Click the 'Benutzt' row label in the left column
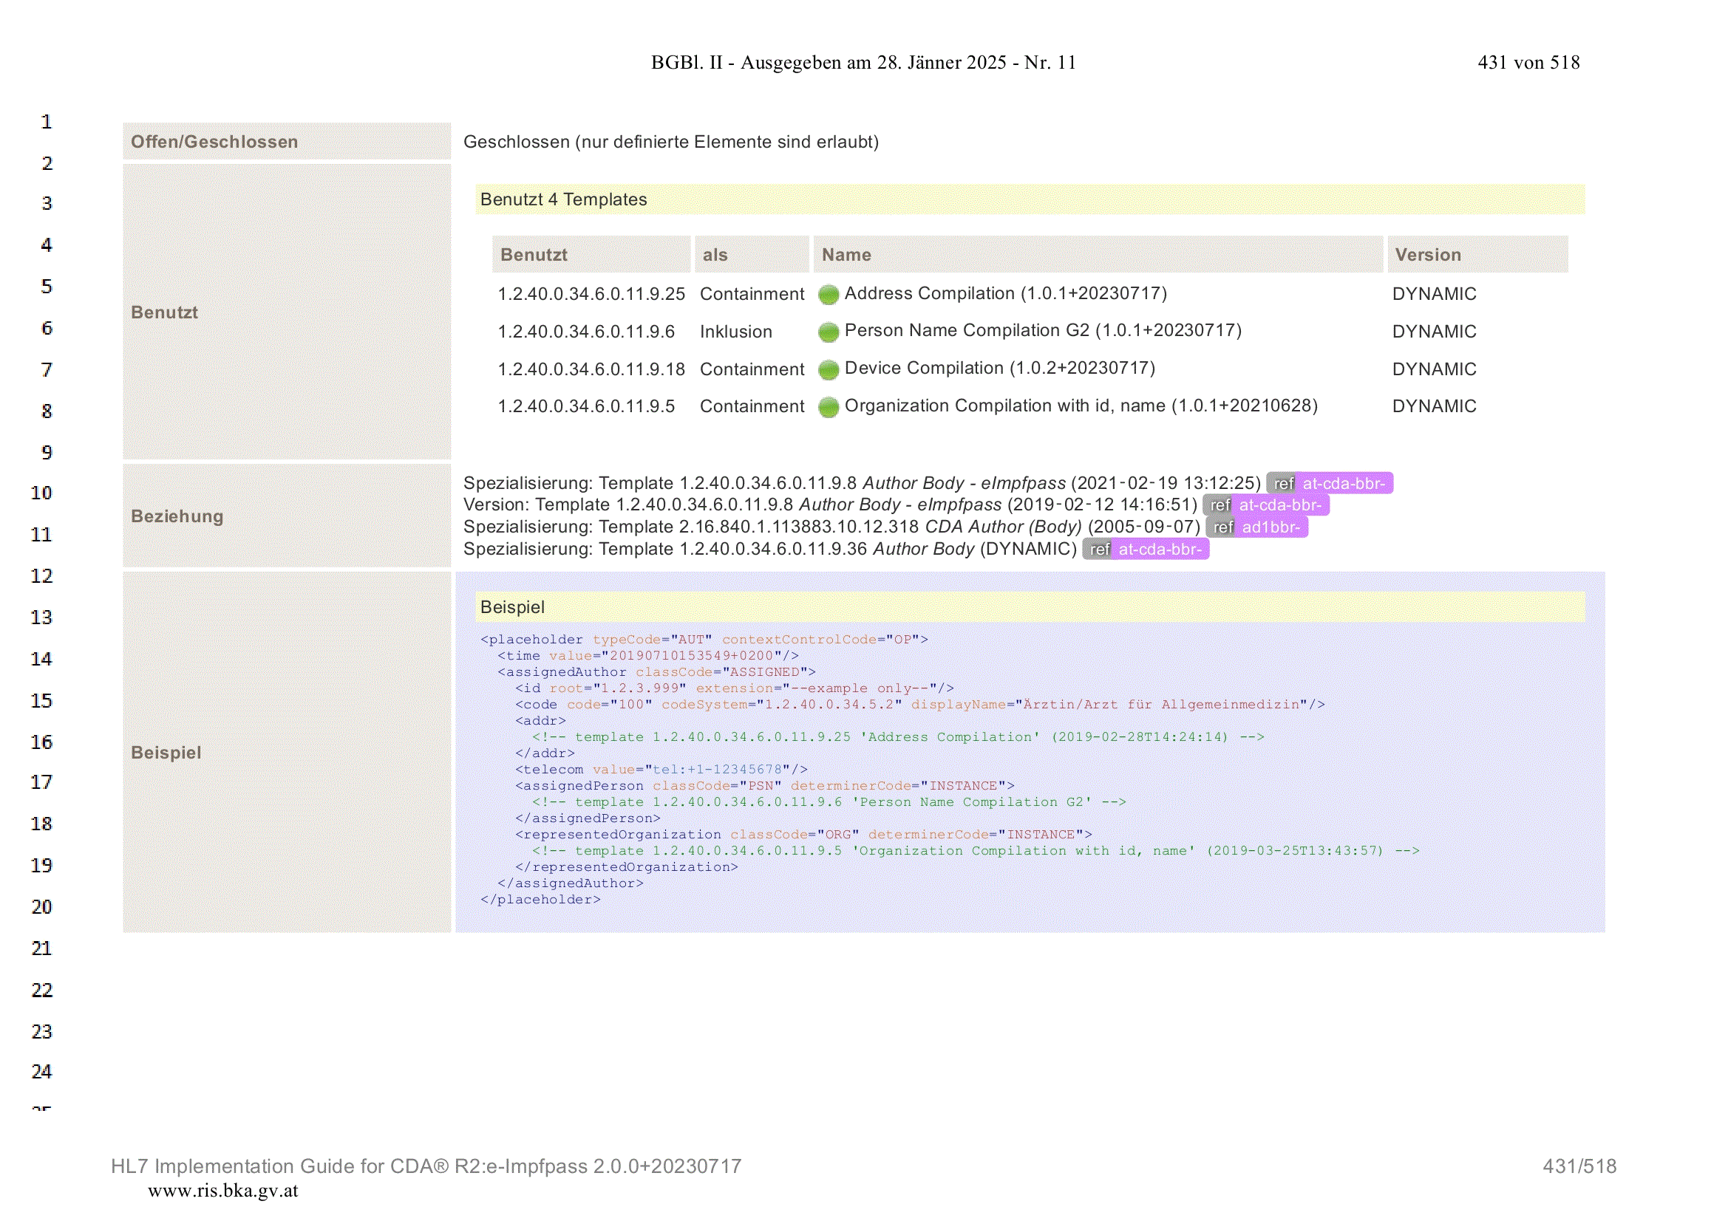Viewport: 1728px width, 1221px height. click(x=164, y=312)
